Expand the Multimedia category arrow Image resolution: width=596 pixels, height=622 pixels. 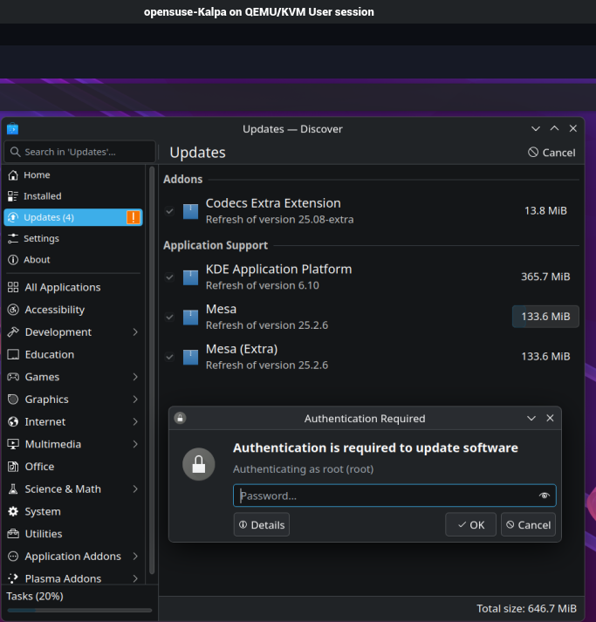(135, 444)
